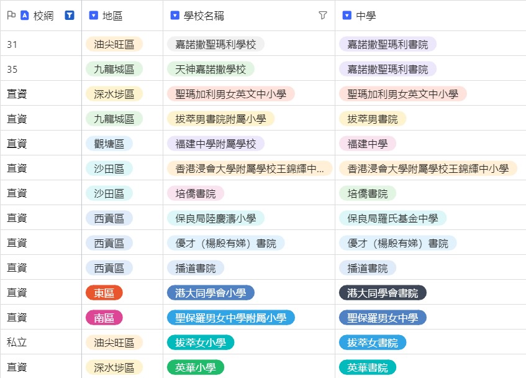
Task: Click the select-type icon beside 地區 header
Action: pyautogui.click(x=94, y=16)
